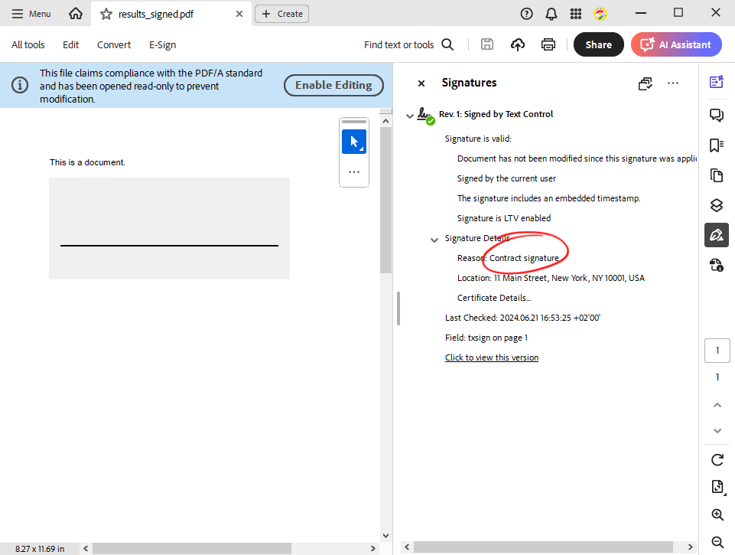Open the PDF standards info sidebar icon
Viewport: 735px width, 555px height.
[716, 265]
